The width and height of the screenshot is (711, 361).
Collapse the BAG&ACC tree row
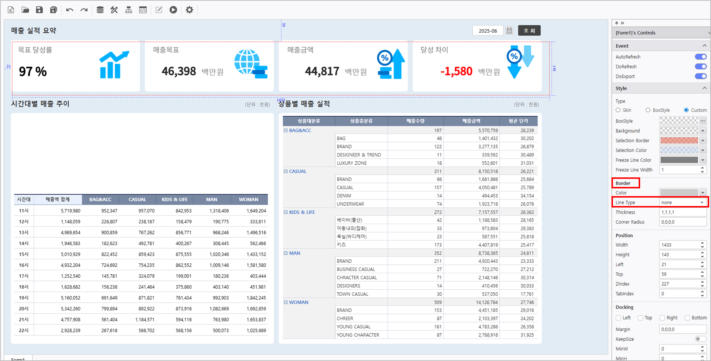click(286, 130)
